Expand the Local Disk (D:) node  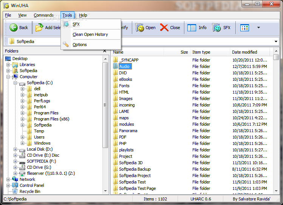15,149
